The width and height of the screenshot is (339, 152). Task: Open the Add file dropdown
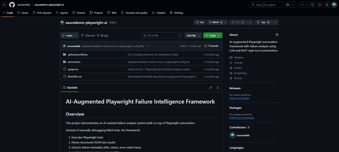click(x=193, y=35)
